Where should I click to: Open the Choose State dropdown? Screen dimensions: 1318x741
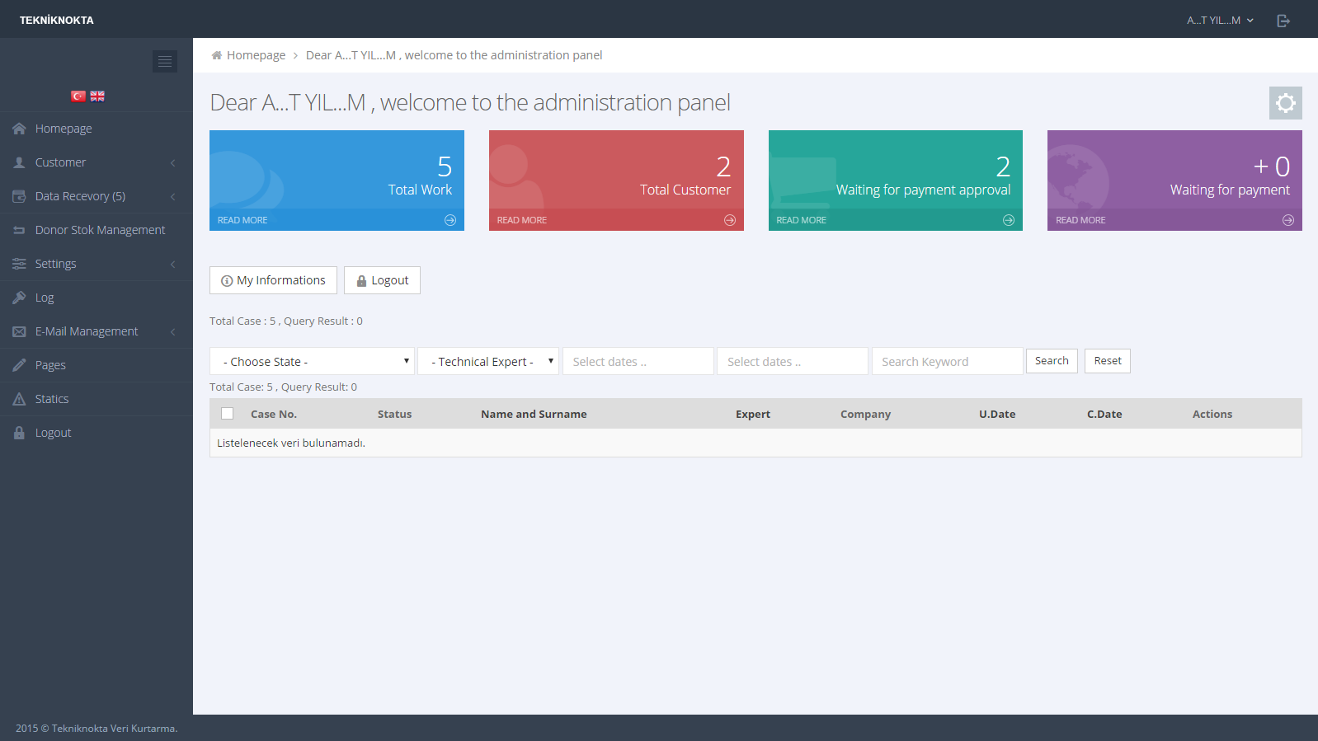(312, 362)
